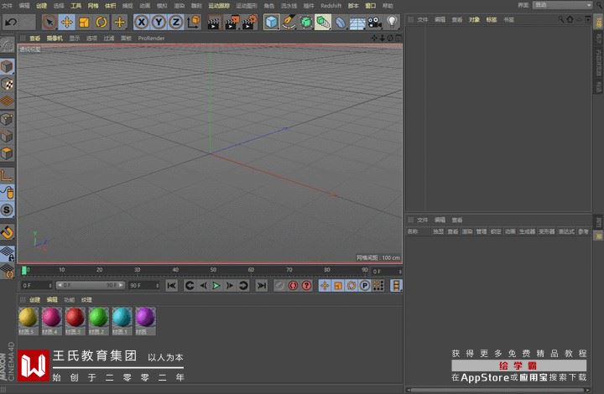Click current frame 0 F field right of ruler
Viewport: 604px width, 394px height.
coord(387,272)
